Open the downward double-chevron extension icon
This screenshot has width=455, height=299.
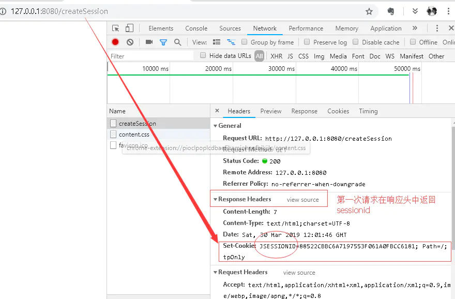click(x=415, y=11)
